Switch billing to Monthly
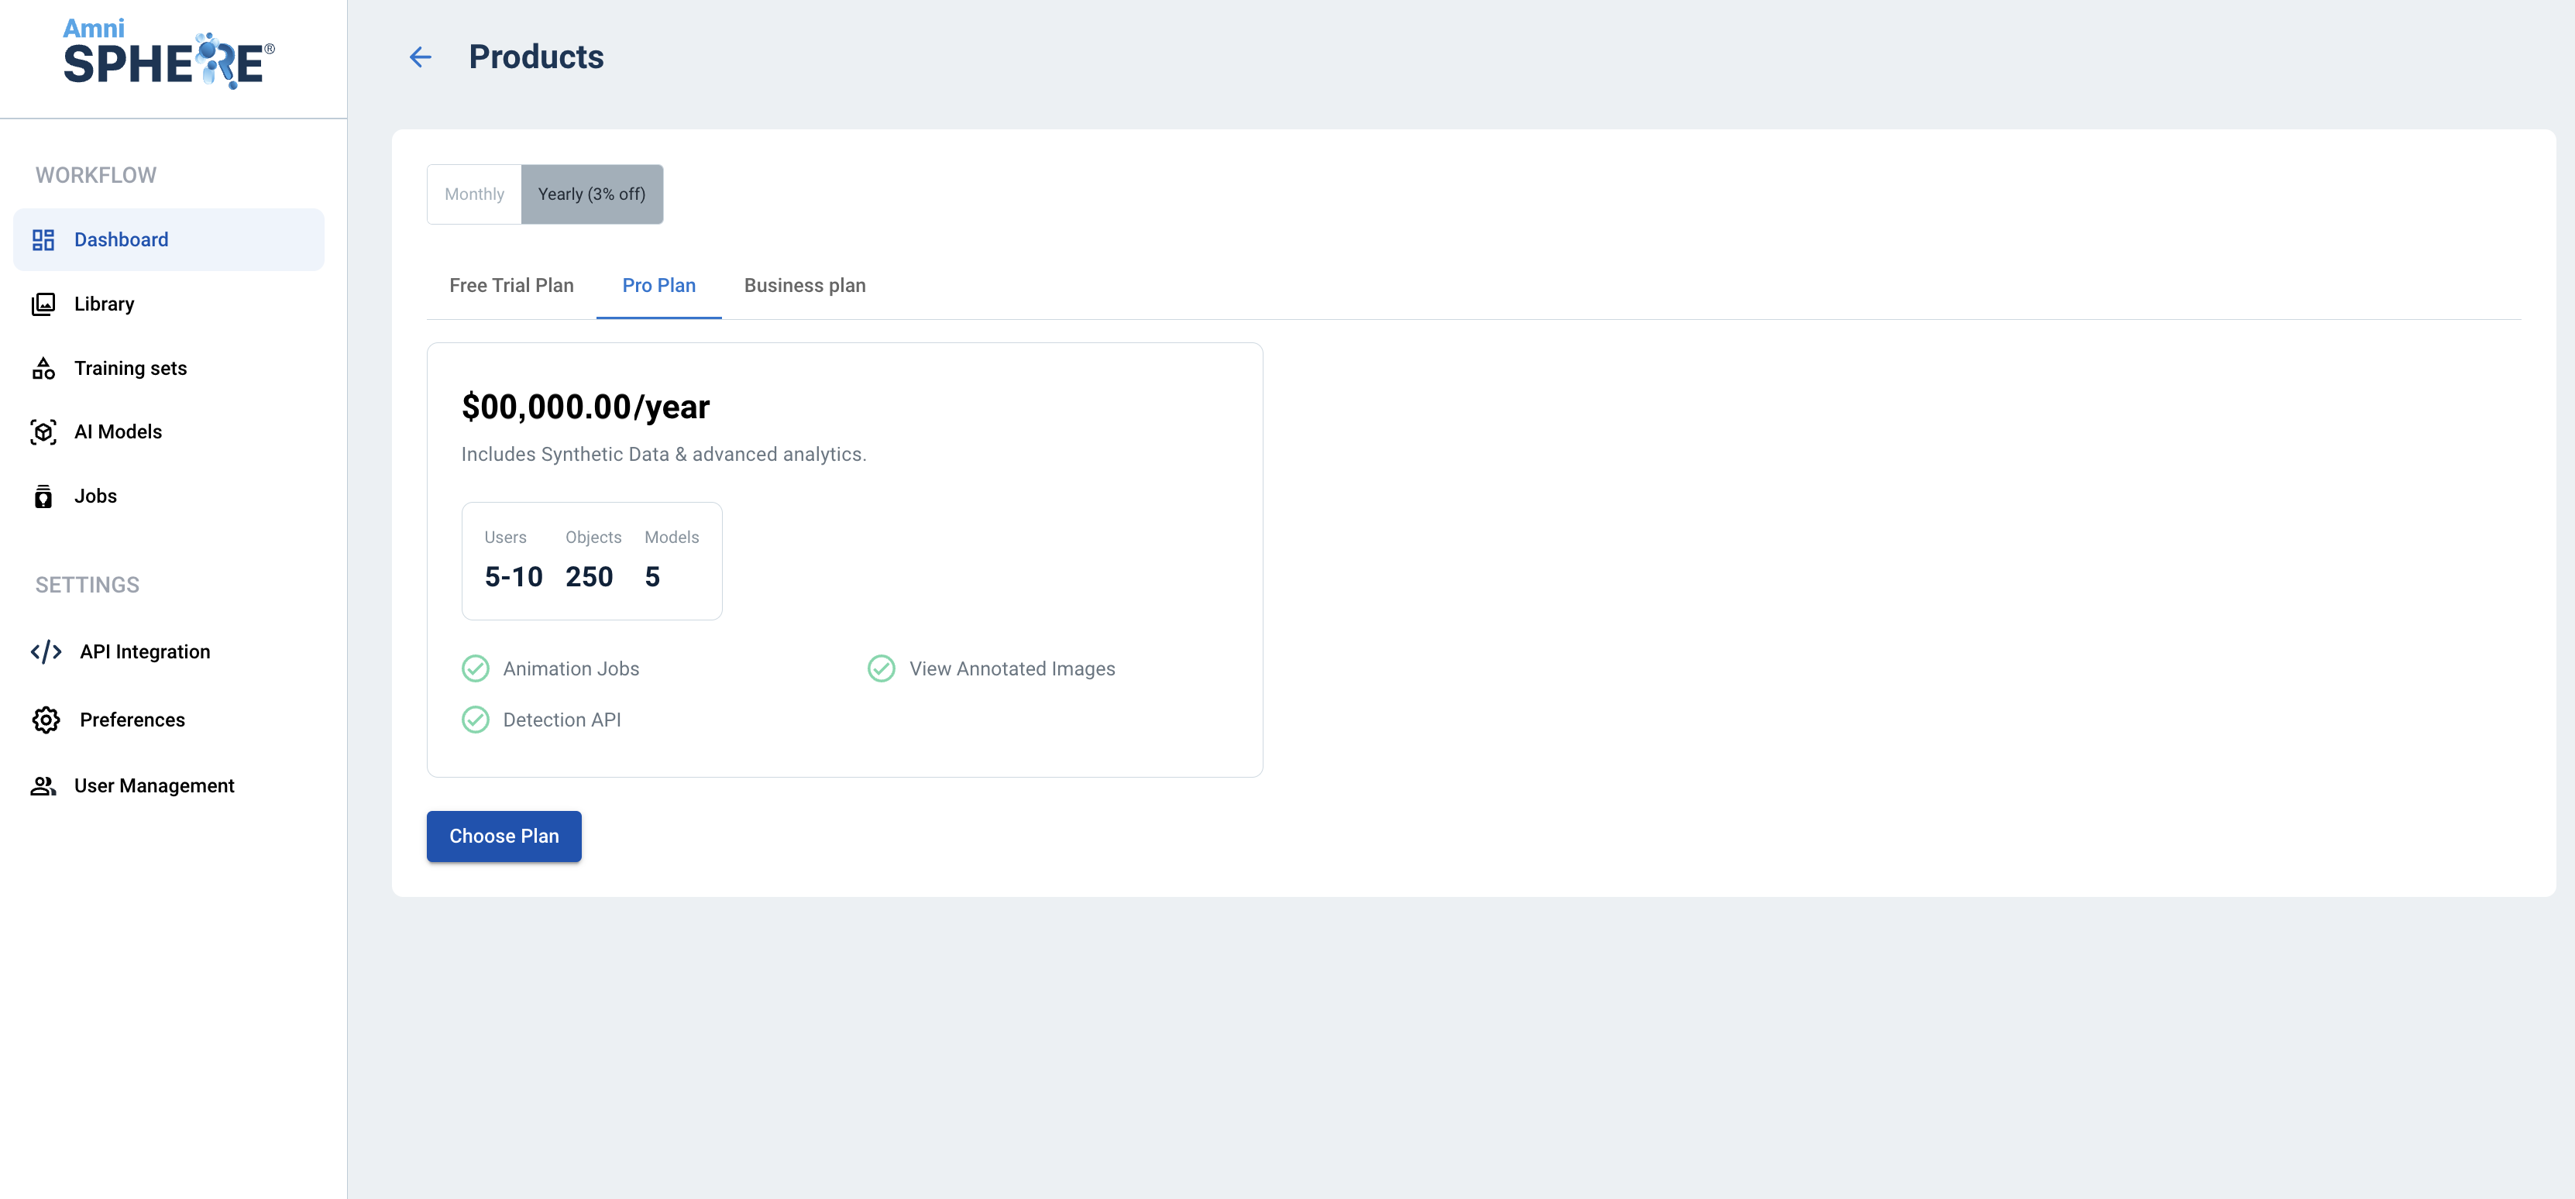 [474, 194]
